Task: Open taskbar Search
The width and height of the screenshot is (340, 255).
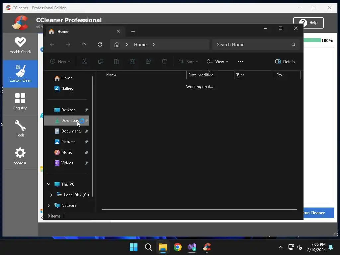Action: (x=148, y=247)
